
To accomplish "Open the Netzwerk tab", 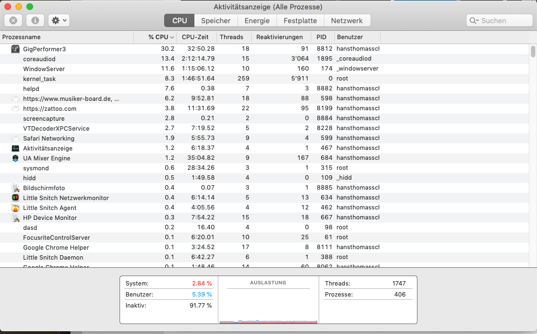I will click(x=346, y=20).
